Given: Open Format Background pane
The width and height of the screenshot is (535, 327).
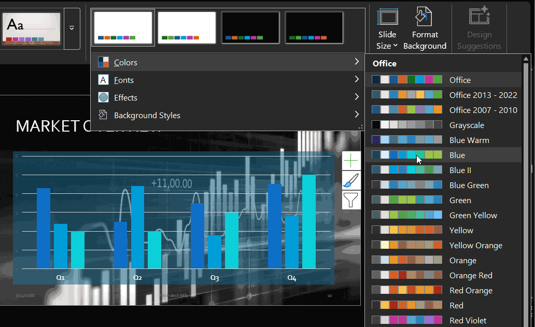Looking at the screenshot, I should (425, 17).
